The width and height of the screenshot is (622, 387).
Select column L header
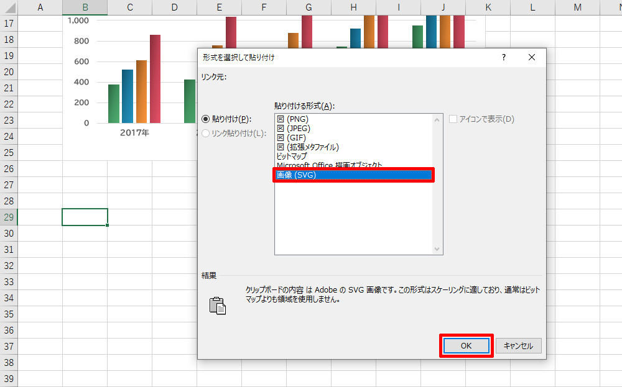pos(533,7)
